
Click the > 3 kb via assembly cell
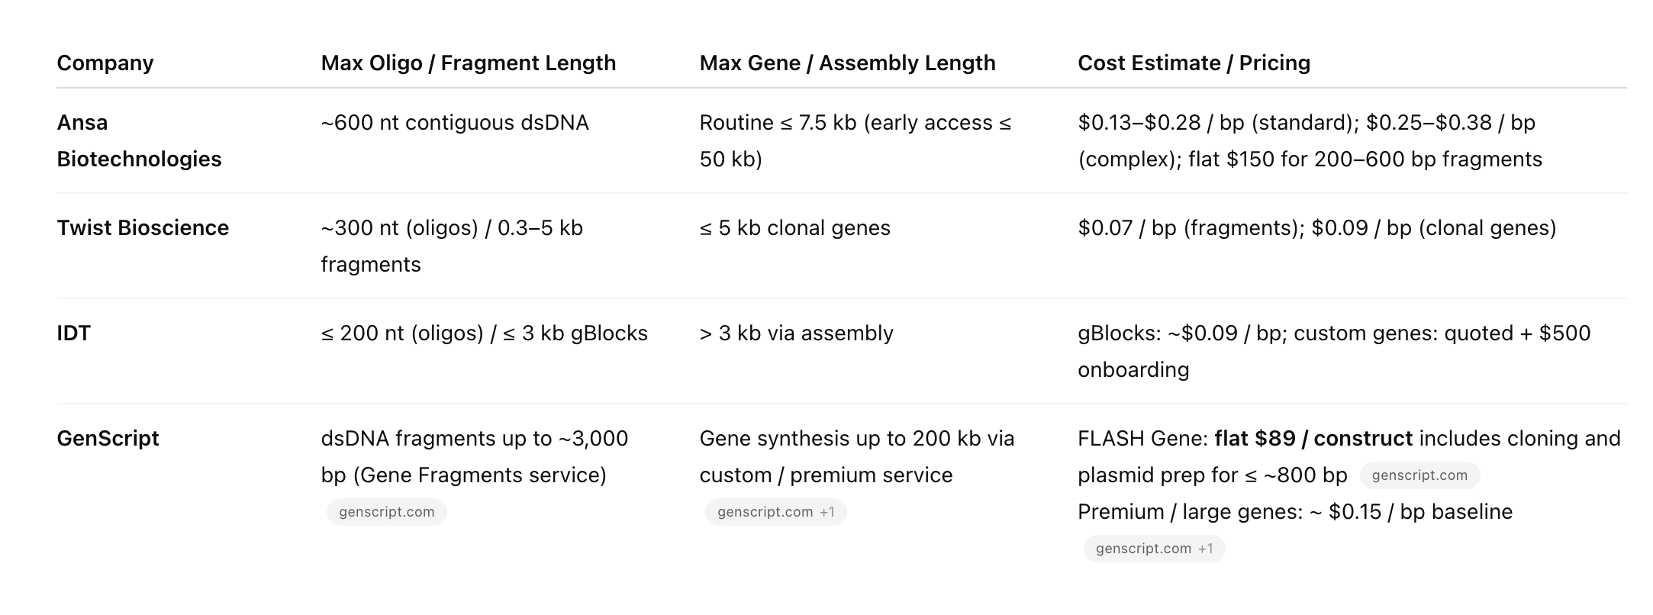(796, 333)
